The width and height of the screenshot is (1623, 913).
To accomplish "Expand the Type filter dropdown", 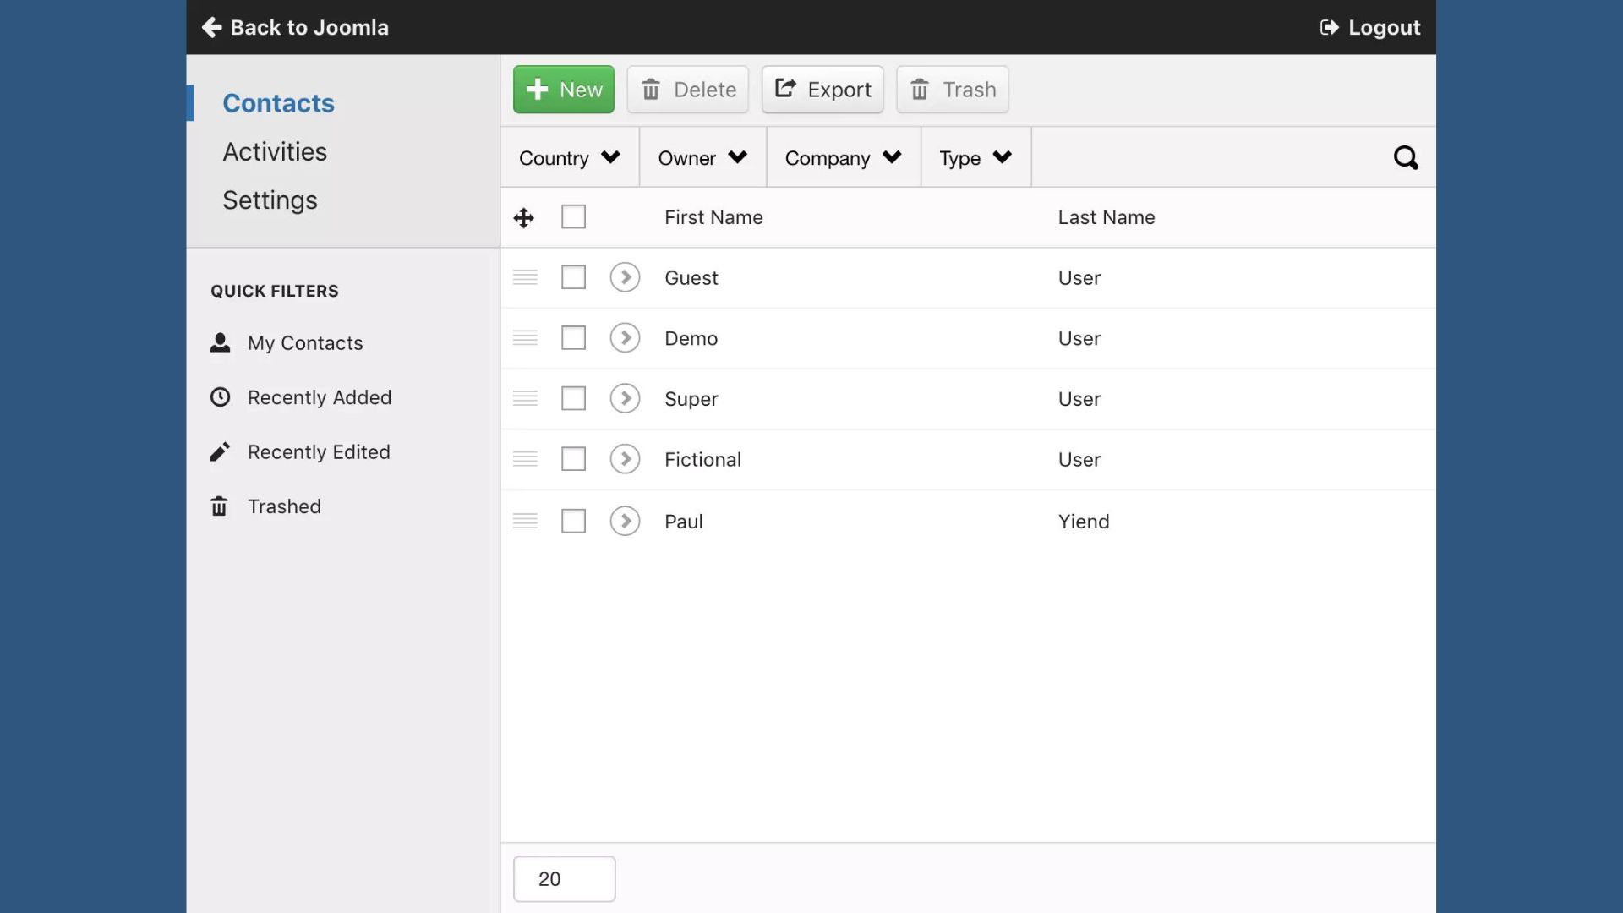I will 975,156.
